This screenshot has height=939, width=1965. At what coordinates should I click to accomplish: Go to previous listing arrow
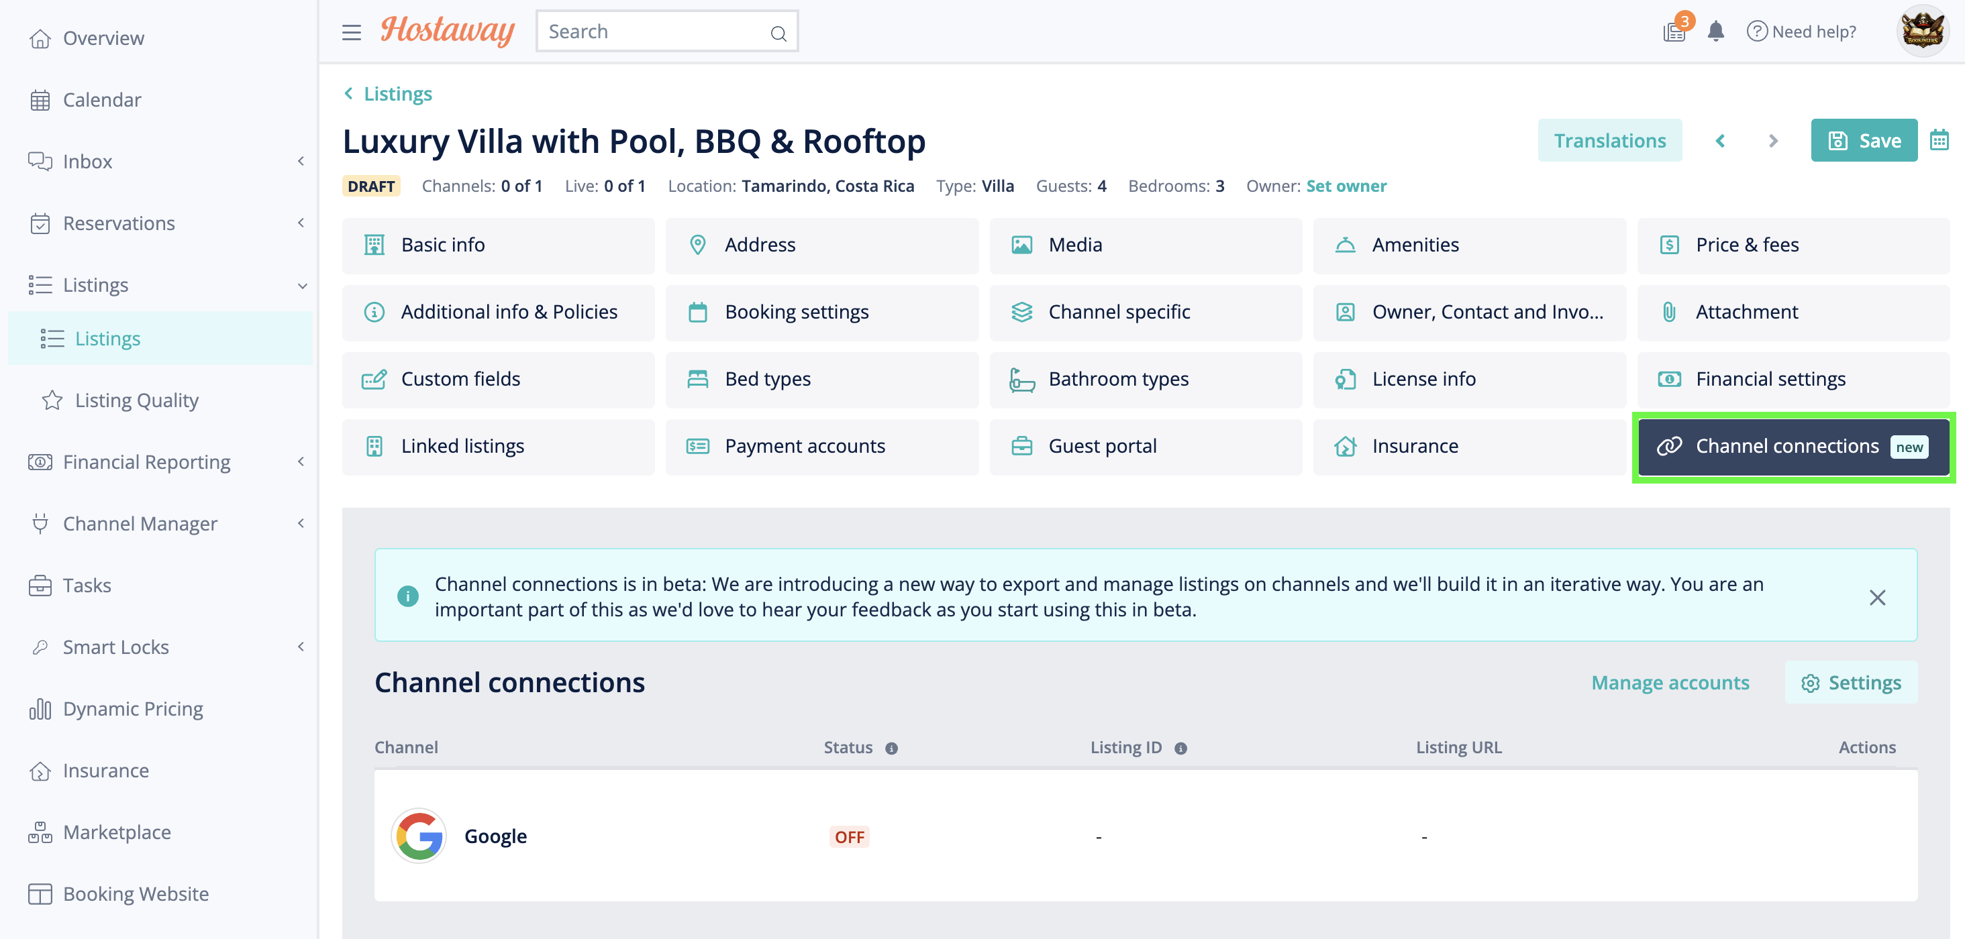(x=1720, y=141)
